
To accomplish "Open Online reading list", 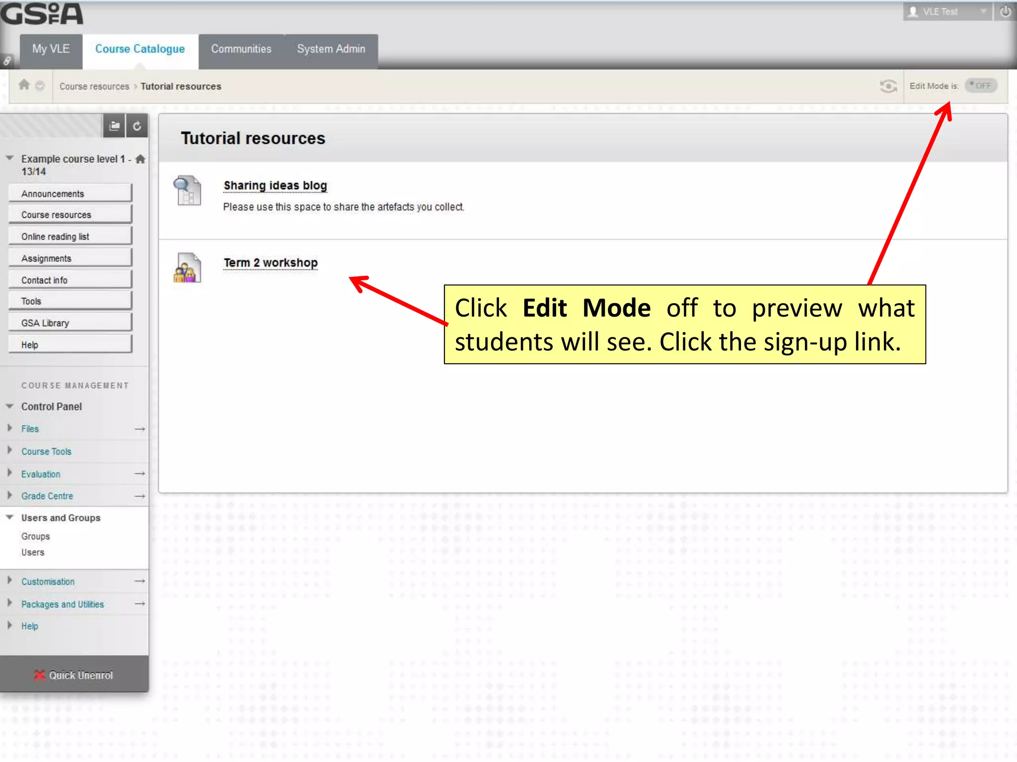I will (70, 237).
